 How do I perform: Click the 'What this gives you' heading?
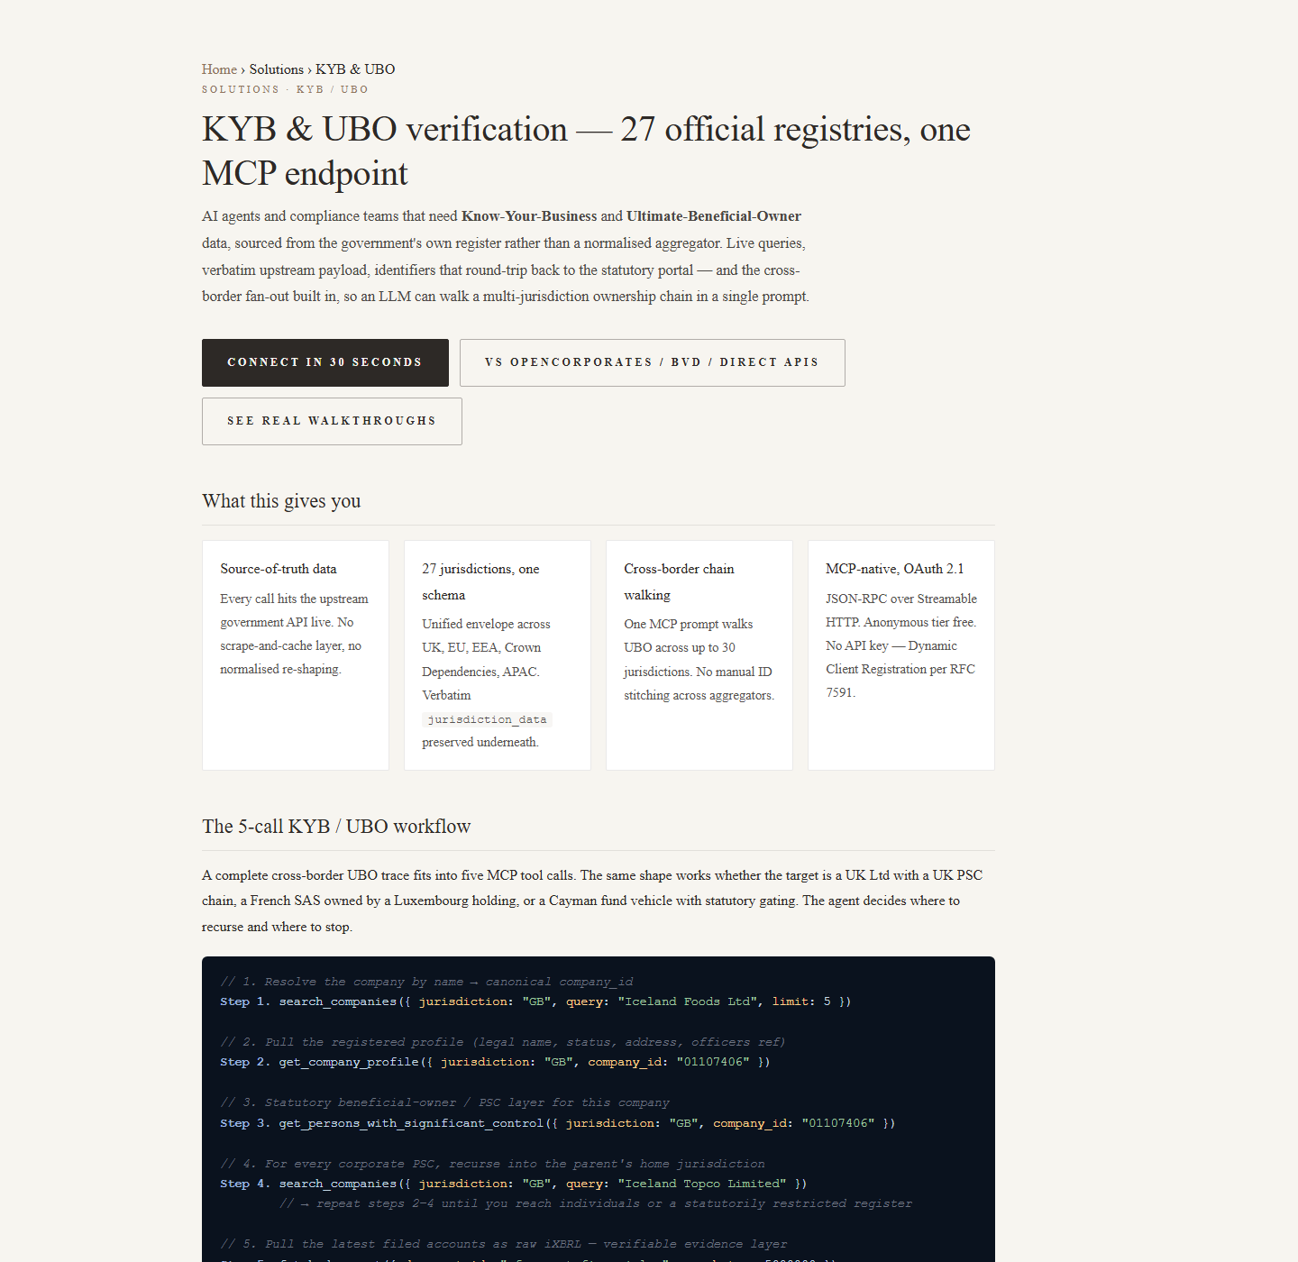coord(281,501)
